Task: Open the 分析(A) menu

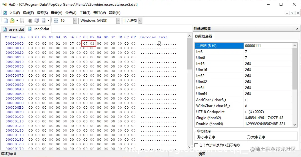Action: tap(71, 13)
